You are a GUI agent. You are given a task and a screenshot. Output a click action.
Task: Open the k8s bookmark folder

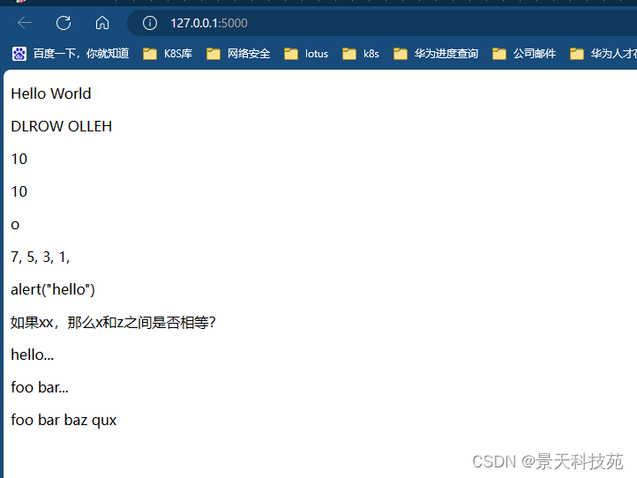point(360,54)
